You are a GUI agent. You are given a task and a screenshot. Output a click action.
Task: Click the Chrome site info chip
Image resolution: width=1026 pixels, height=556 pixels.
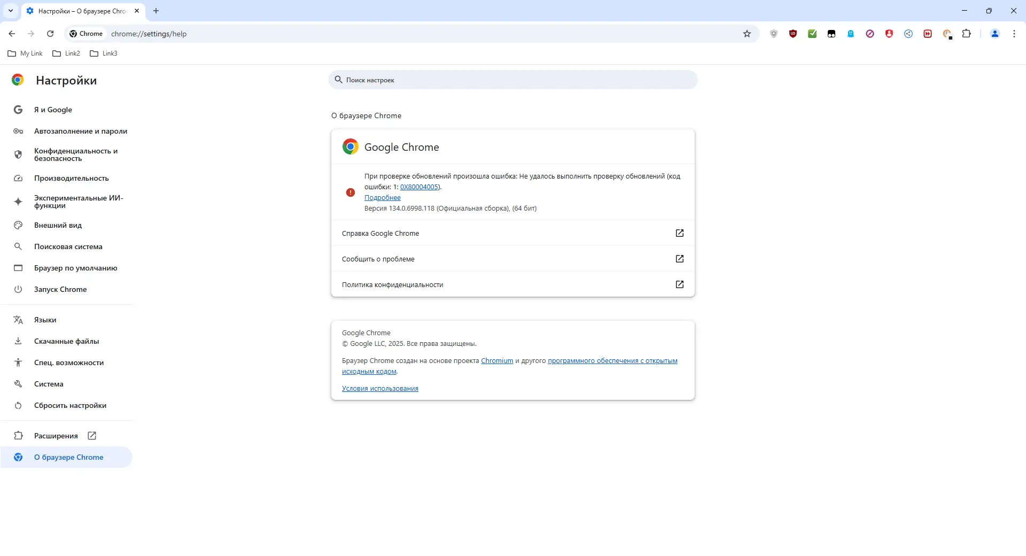[x=86, y=34]
